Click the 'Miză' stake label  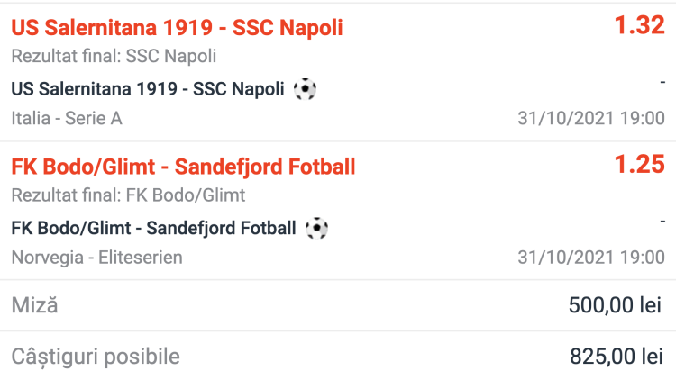(x=34, y=305)
